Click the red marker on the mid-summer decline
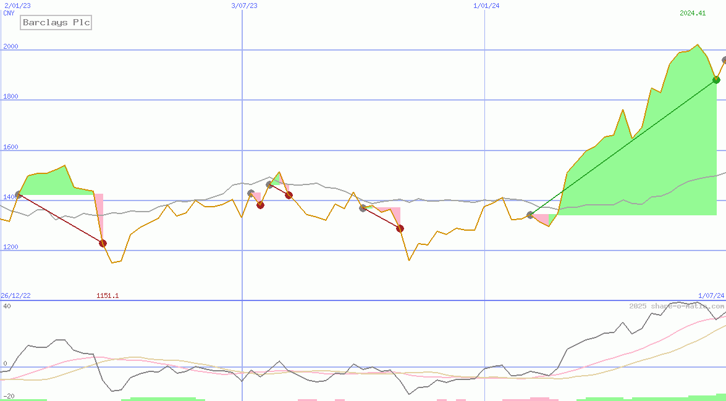Image resolution: width=726 pixels, height=401 pixels. pos(288,196)
